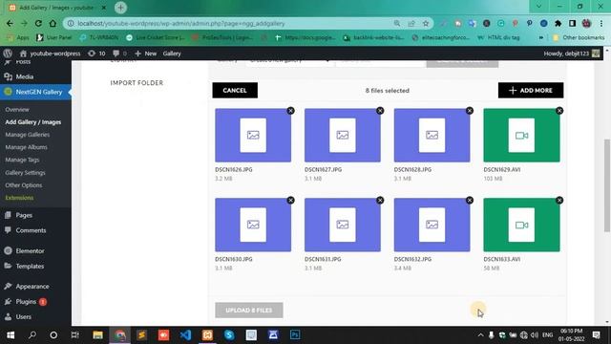Remove DSCN1629.AVI from the upload selection
611x344 pixels.
(559, 111)
